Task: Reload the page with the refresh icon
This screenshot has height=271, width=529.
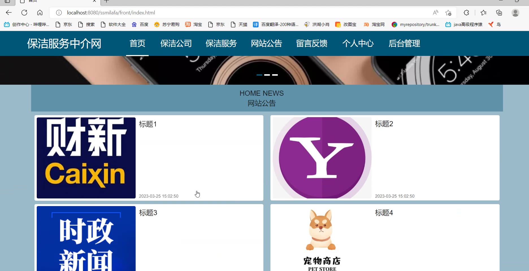Action: pyautogui.click(x=24, y=13)
